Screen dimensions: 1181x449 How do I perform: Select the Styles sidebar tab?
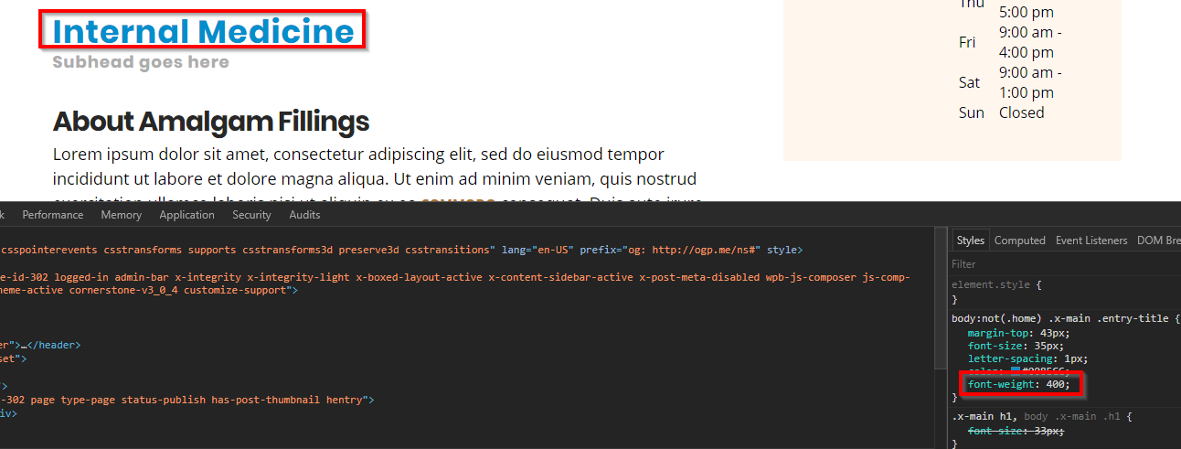click(x=970, y=241)
